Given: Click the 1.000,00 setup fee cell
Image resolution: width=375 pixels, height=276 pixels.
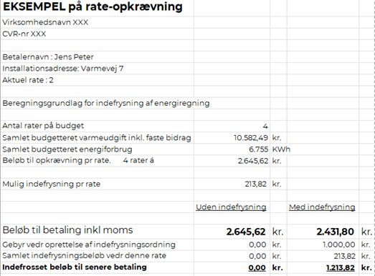Looking at the screenshot, I should pyautogui.click(x=339, y=245).
